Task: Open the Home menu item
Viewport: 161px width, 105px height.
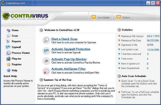Action: tap(15, 30)
